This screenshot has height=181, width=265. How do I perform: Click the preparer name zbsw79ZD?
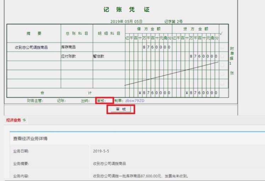(135, 101)
